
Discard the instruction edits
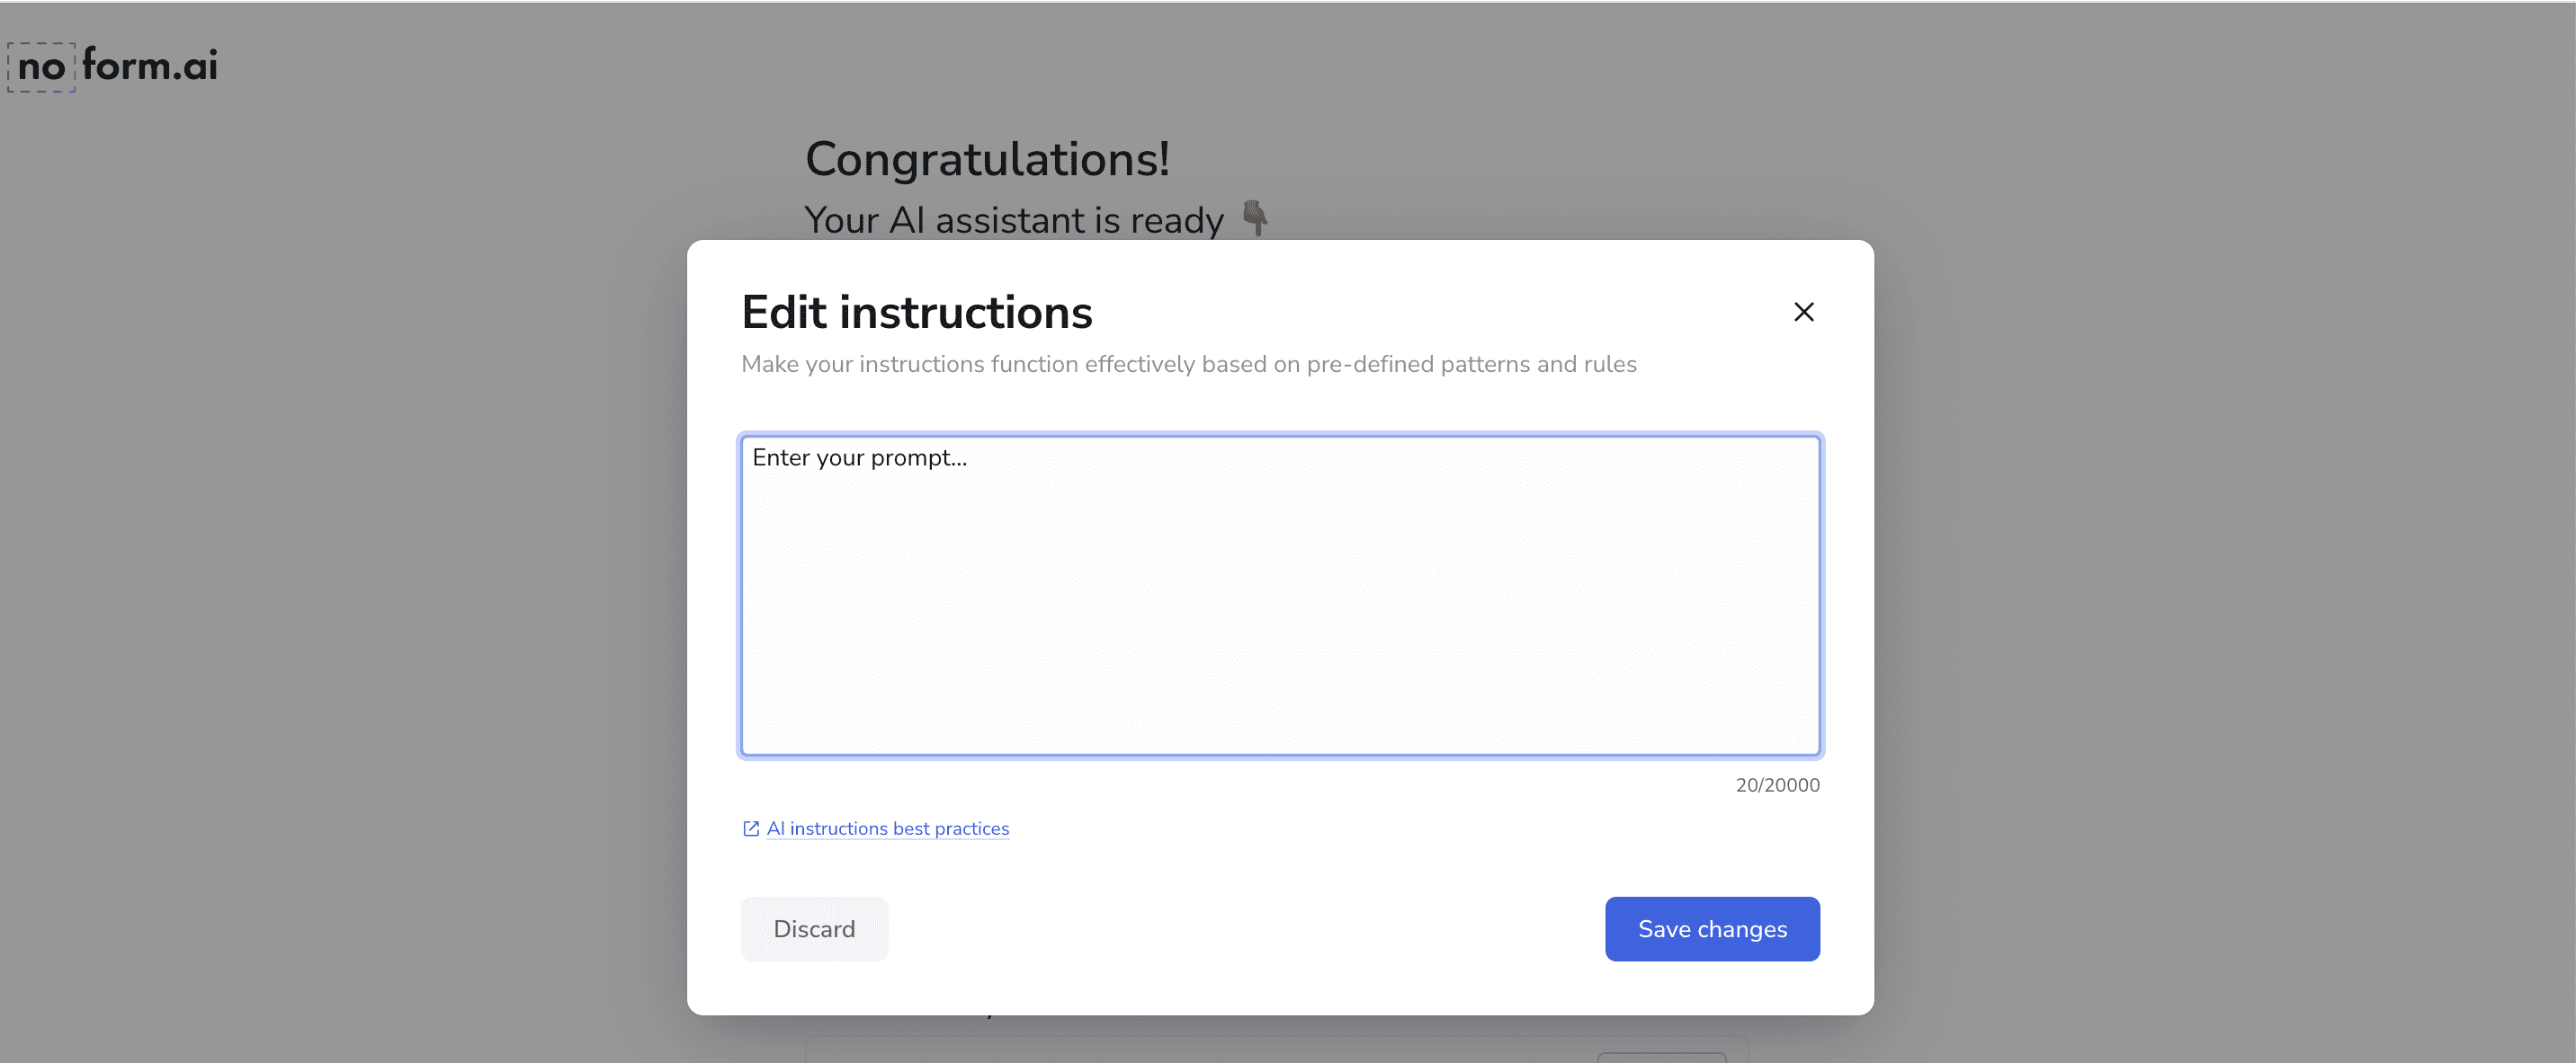click(x=814, y=928)
